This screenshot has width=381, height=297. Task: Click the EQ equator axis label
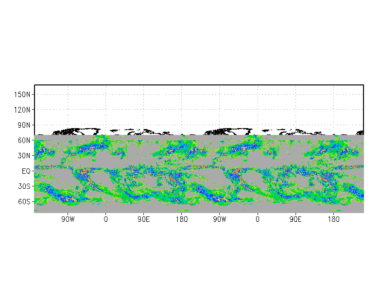point(26,171)
